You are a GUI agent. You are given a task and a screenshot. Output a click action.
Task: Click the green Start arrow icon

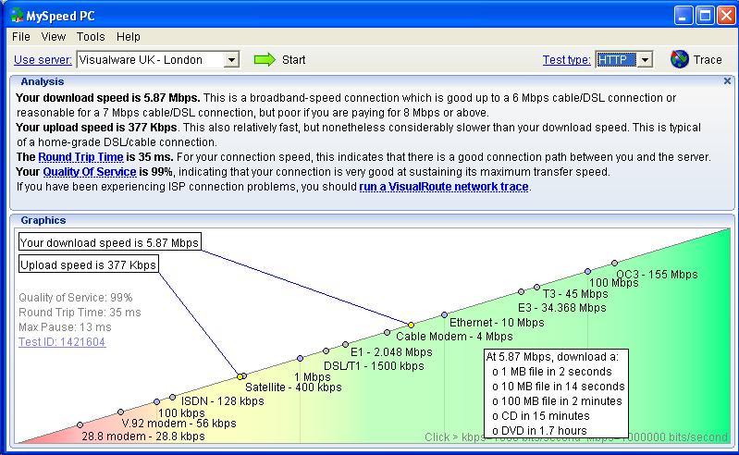265,60
